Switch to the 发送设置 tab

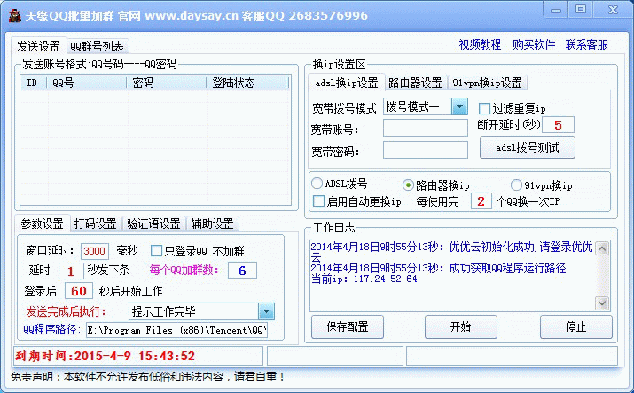pyautogui.click(x=38, y=46)
